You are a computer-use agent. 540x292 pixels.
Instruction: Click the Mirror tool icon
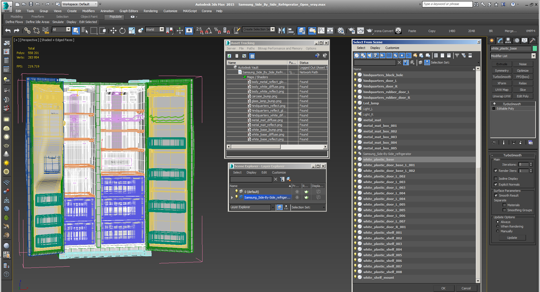click(x=282, y=31)
